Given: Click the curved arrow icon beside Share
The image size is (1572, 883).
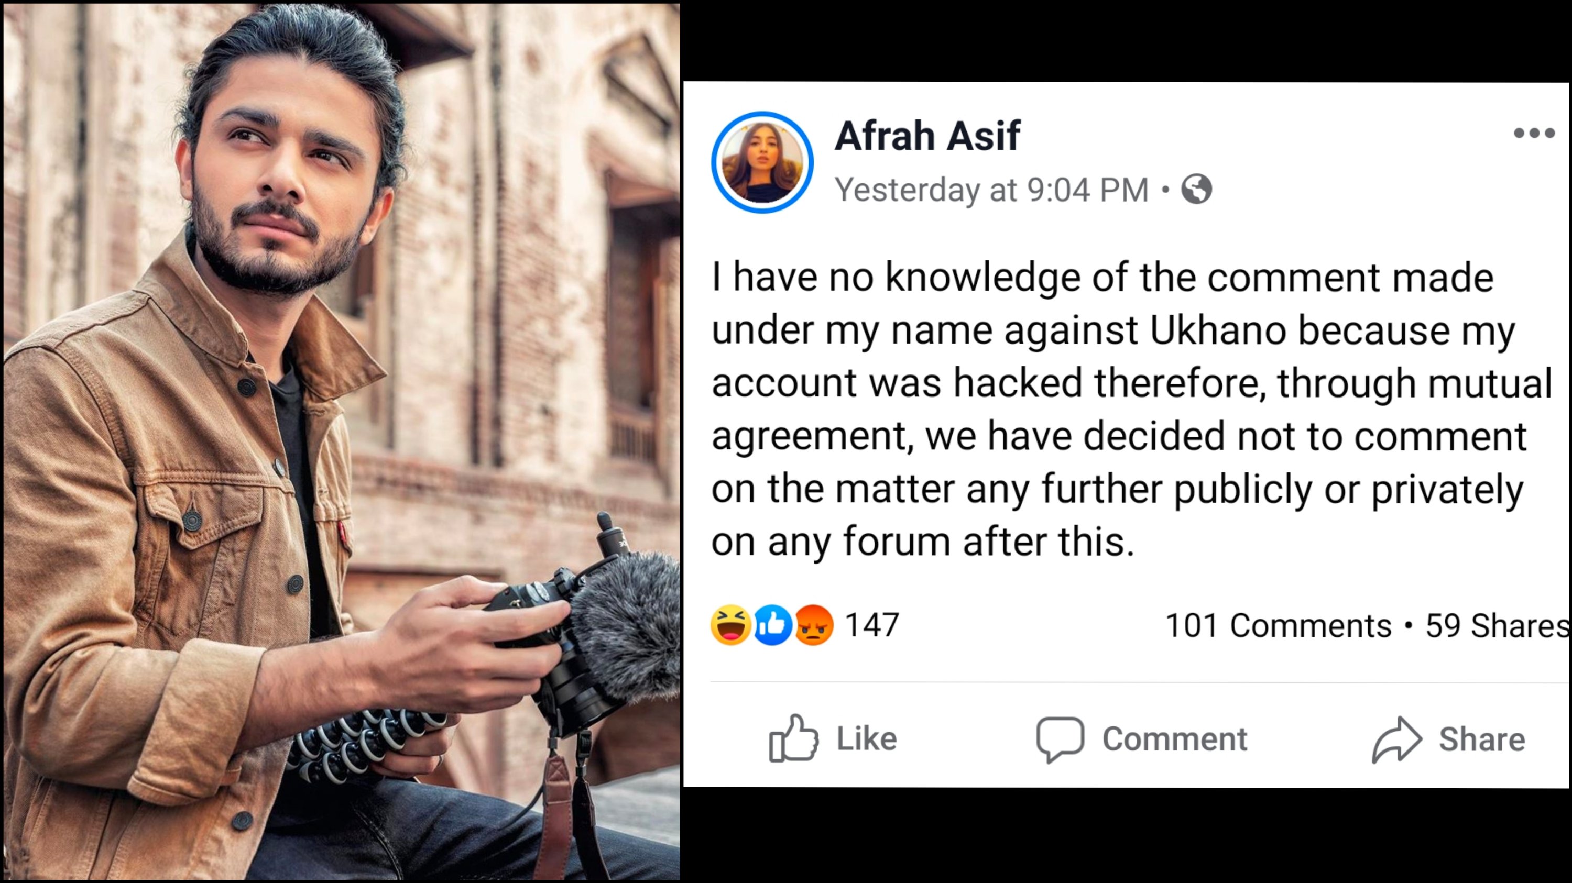Looking at the screenshot, I should pyautogui.click(x=1397, y=739).
